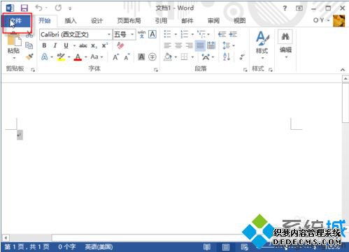Toggle Bold formatting
The height and width of the screenshot is (252, 349).
point(44,45)
